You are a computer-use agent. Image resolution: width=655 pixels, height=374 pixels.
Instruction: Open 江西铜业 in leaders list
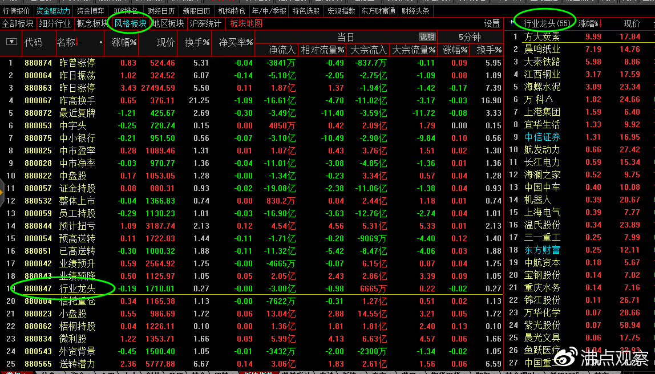coord(542,74)
